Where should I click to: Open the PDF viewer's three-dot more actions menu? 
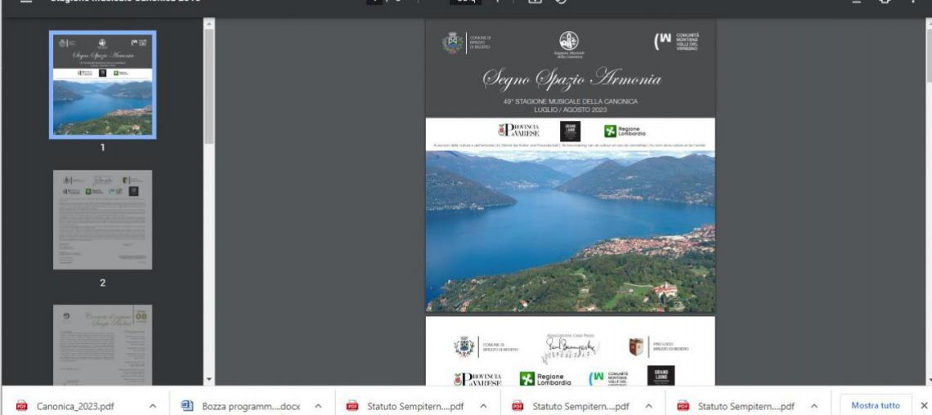[x=914, y=2]
